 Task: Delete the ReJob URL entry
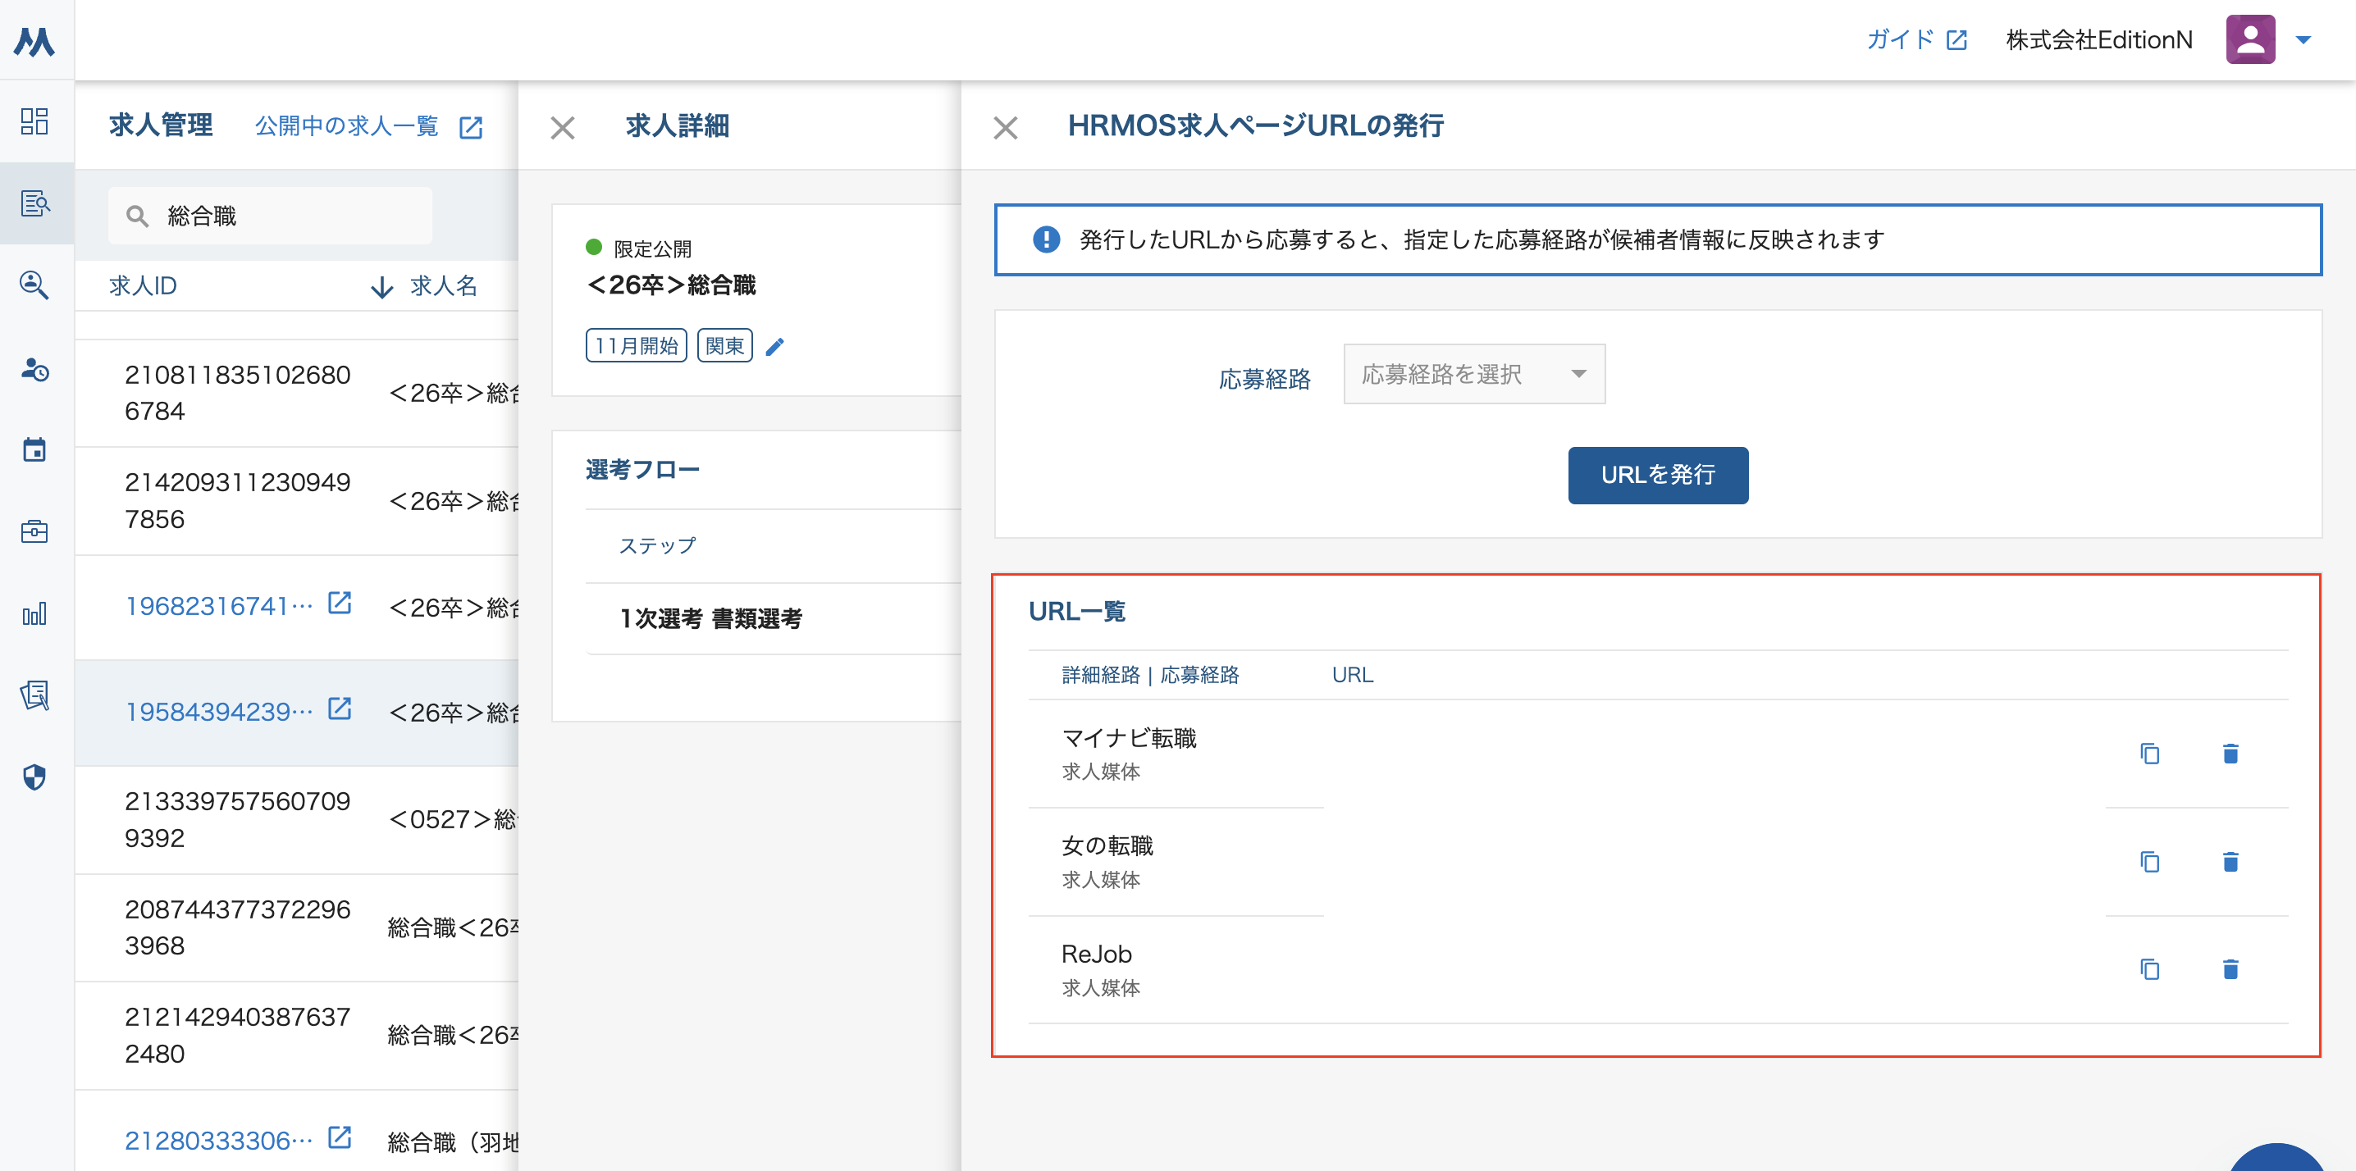pyautogui.click(x=2230, y=969)
